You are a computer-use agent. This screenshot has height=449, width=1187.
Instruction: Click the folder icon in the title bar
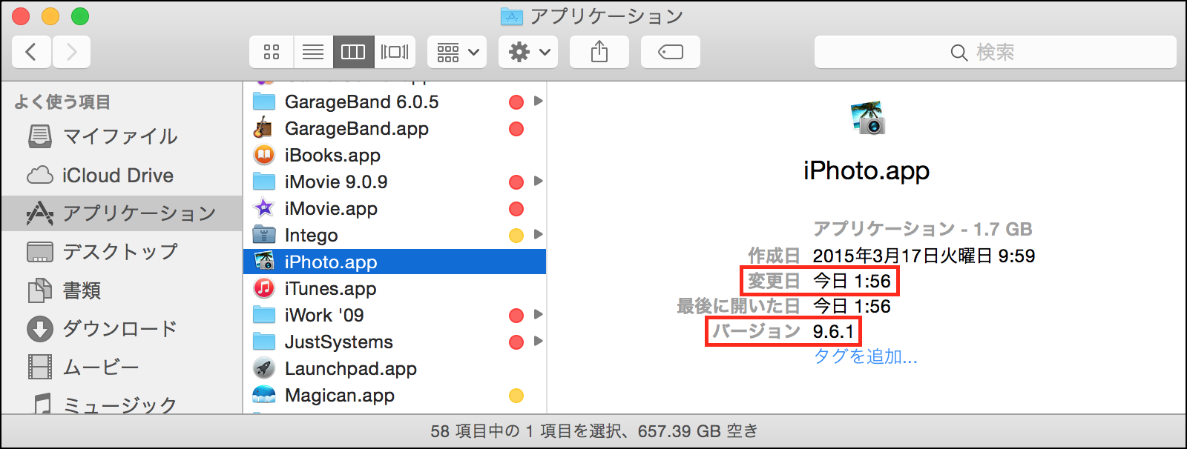click(x=512, y=16)
